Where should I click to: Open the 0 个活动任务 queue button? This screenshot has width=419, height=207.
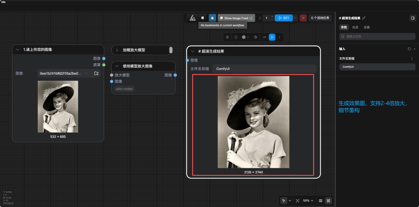pos(320,18)
